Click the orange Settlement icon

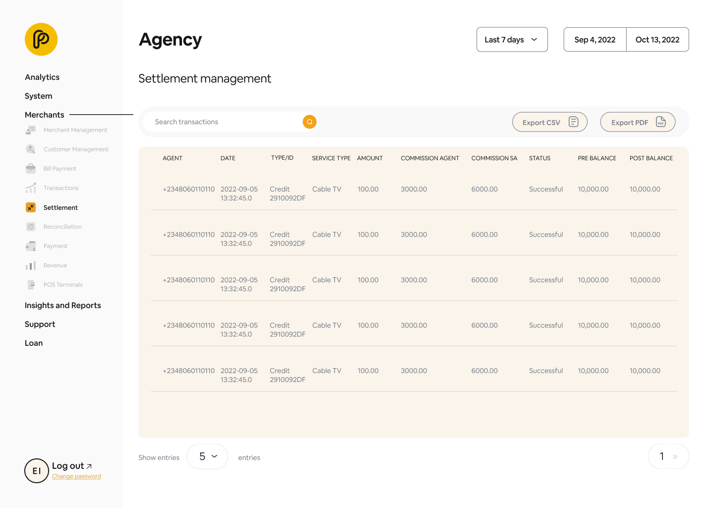coord(31,207)
